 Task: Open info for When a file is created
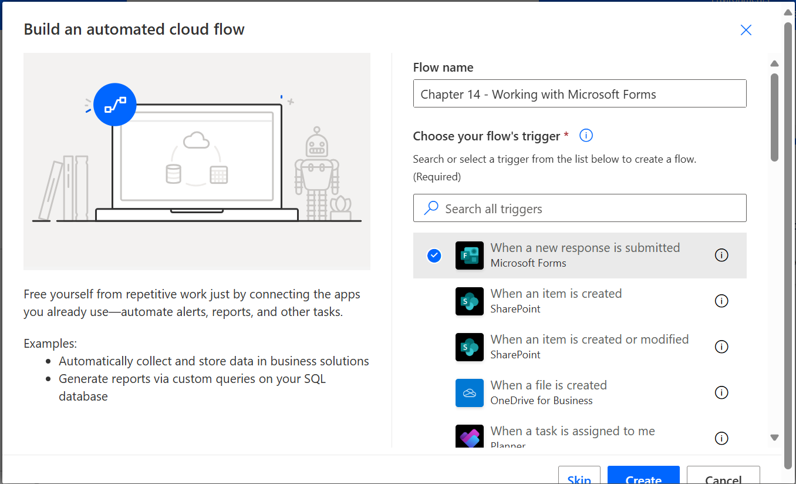pos(721,392)
